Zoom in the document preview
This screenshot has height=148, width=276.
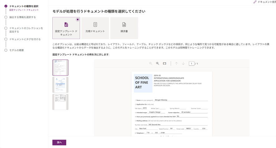[x=158, y=63]
